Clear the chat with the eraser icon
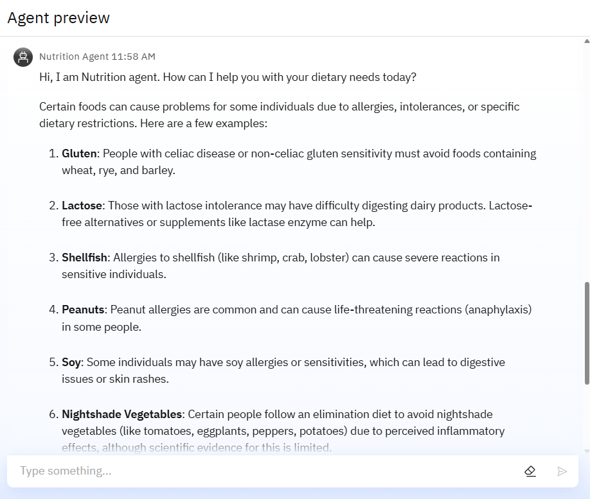Viewport: 590px width, 499px height. tap(530, 471)
